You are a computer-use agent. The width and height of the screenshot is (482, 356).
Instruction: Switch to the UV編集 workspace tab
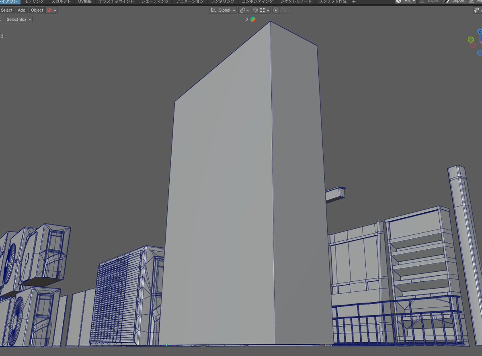(85, 2)
